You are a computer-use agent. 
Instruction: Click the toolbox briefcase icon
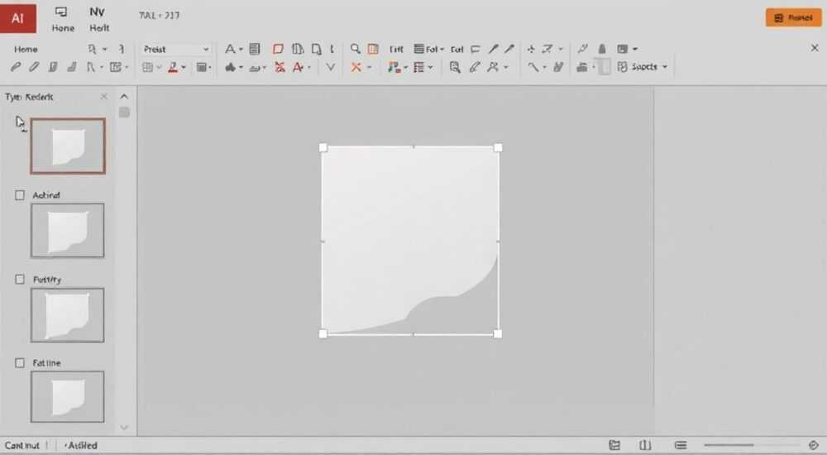(x=581, y=67)
